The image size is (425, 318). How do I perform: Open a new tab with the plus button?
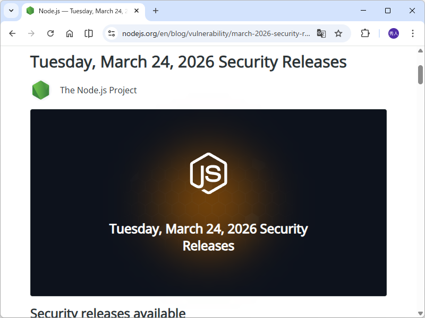[155, 11]
